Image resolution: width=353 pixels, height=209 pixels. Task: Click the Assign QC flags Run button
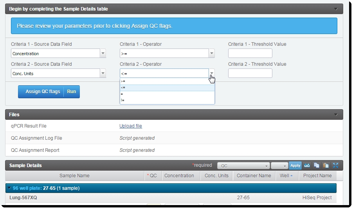point(49,92)
